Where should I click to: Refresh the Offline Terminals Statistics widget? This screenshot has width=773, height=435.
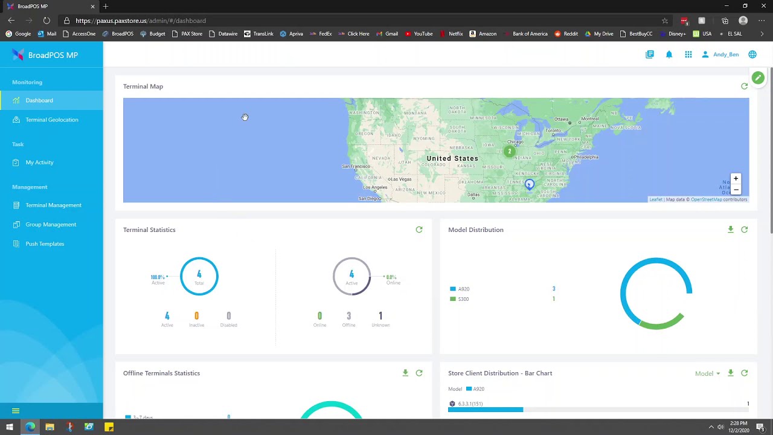(x=419, y=373)
